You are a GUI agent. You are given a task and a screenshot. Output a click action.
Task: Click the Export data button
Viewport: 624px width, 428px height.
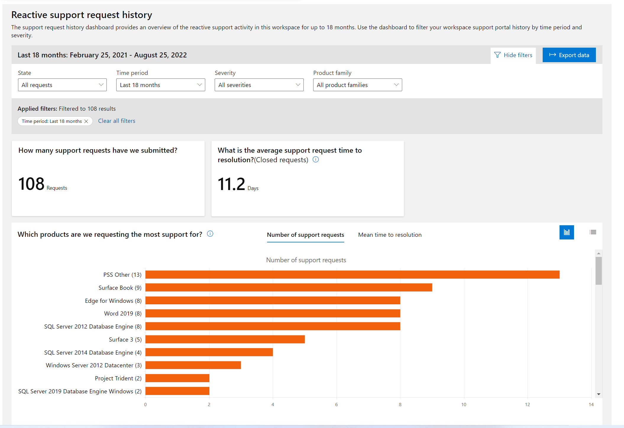[569, 55]
